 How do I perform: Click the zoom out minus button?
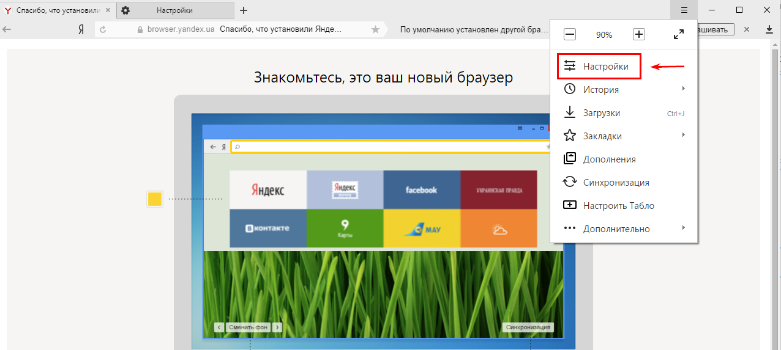[569, 35]
